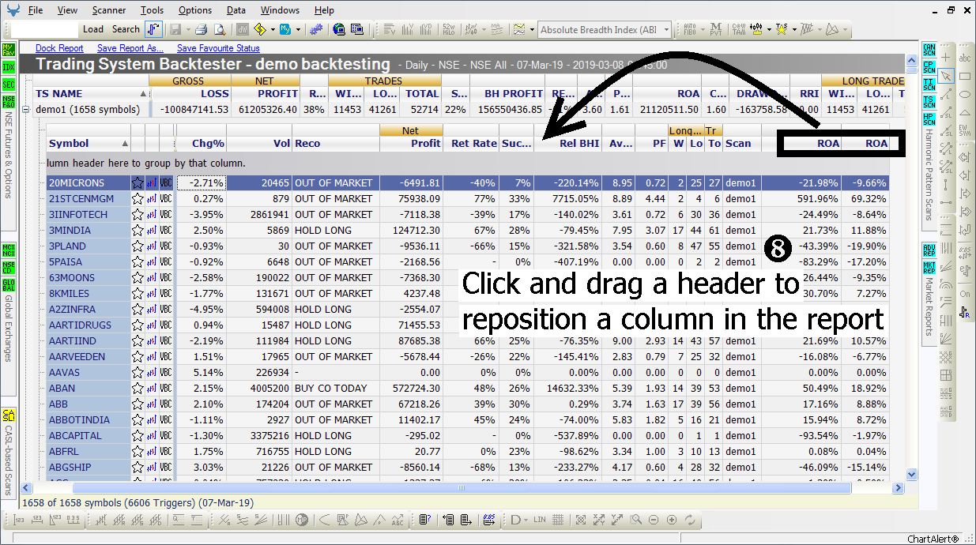This screenshot has width=976, height=545.
Task: Open the Market Reports side tab
Action: click(929, 307)
